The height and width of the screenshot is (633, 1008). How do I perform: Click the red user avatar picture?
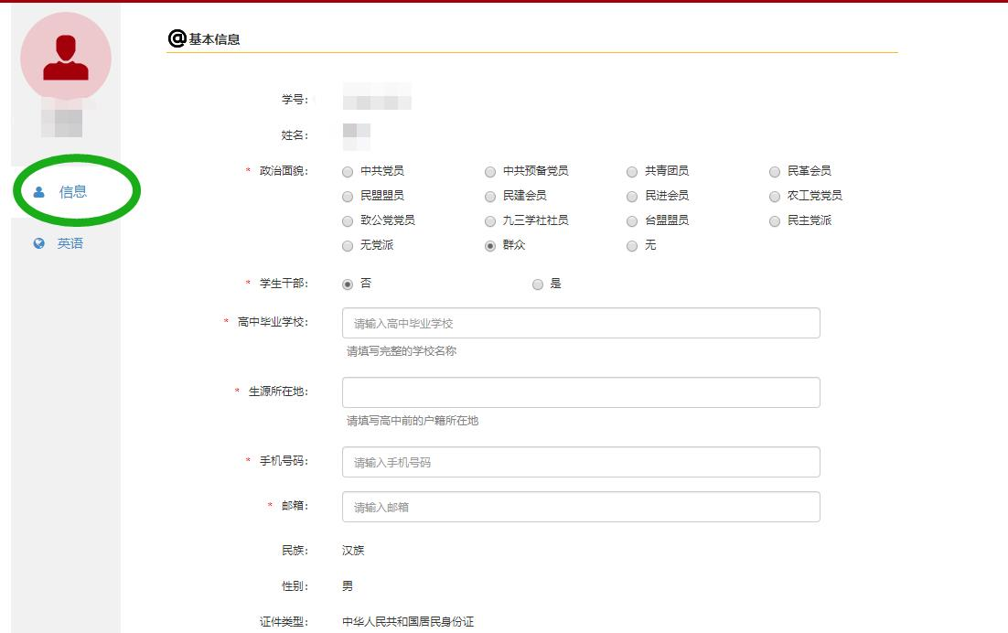[x=66, y=57]
